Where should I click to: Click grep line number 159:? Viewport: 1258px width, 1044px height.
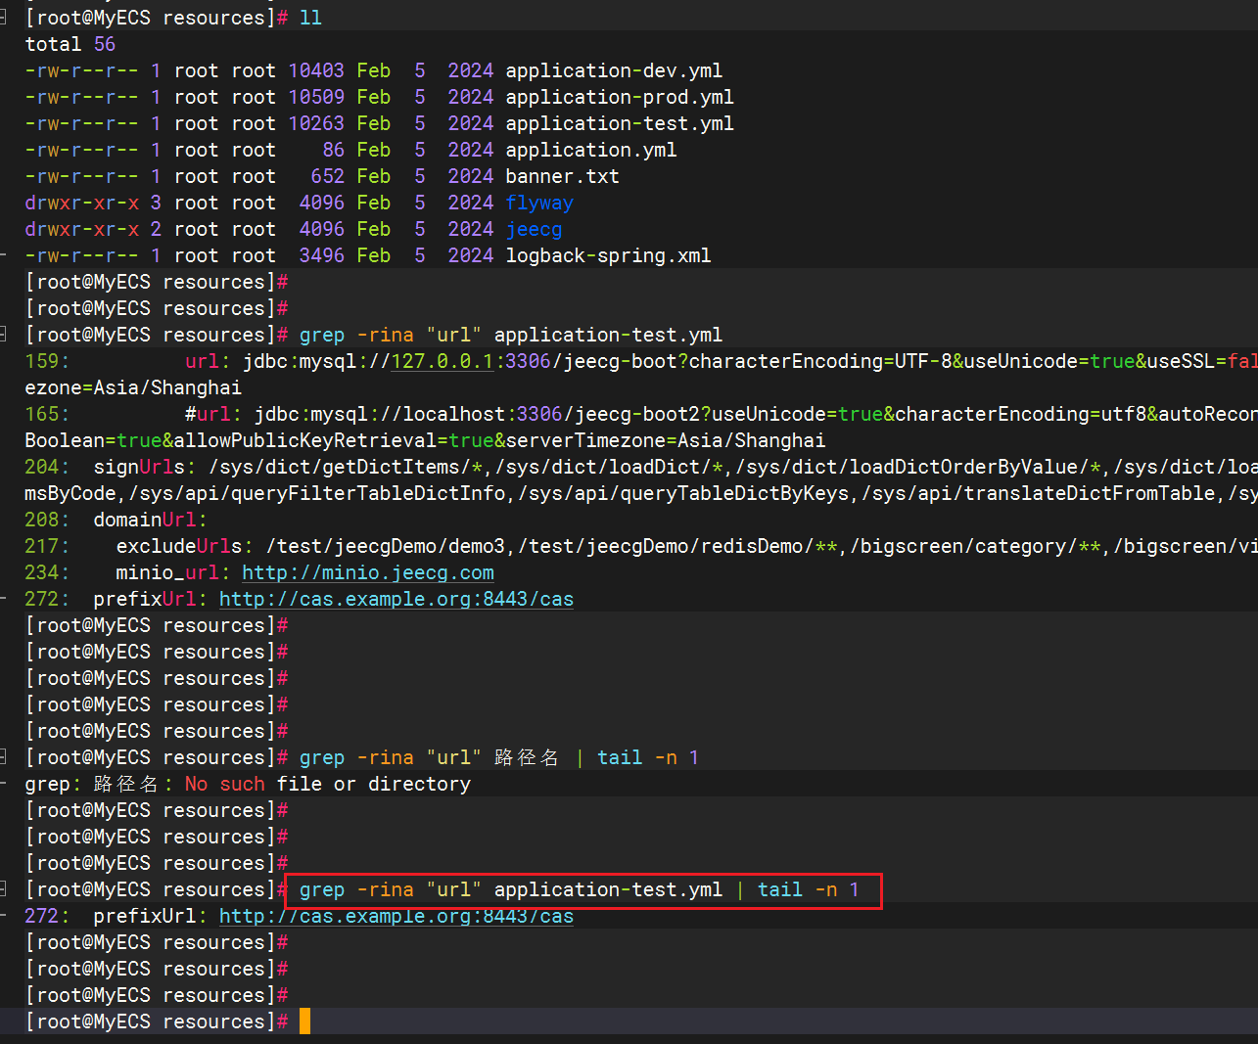47,361
